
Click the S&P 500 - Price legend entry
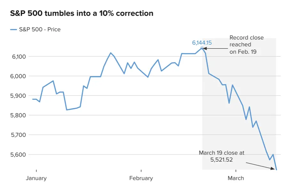point(36,29)
